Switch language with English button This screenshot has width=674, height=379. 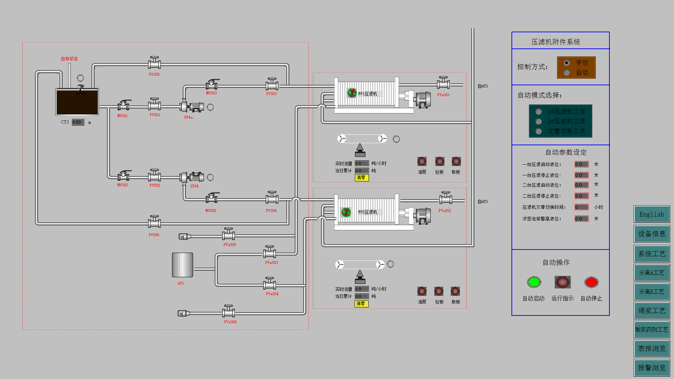[652, 214]
